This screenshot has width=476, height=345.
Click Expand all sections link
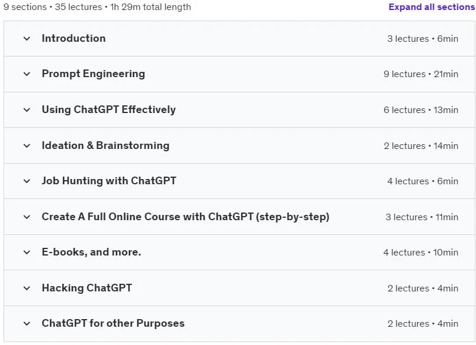[x=432, y=7]
